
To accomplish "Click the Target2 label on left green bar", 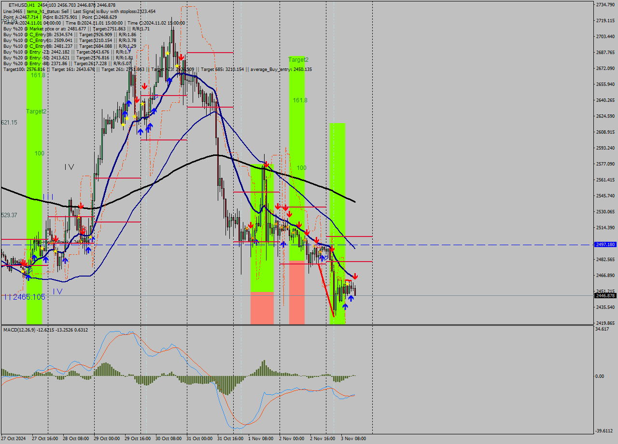I will pos(36,111).
